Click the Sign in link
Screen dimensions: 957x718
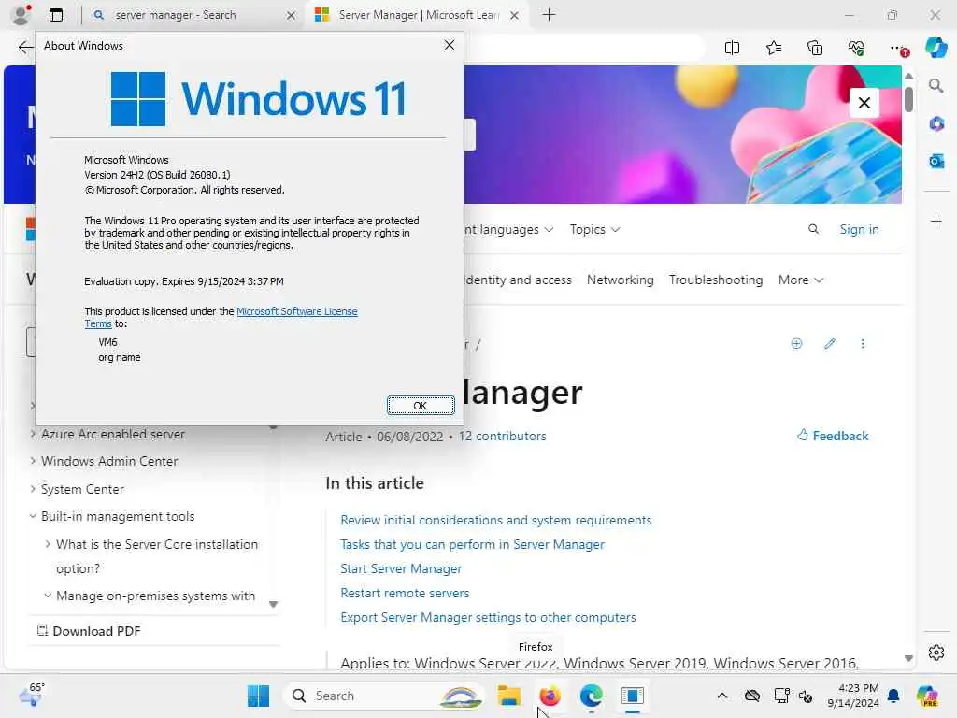click(x=859, y=229)
